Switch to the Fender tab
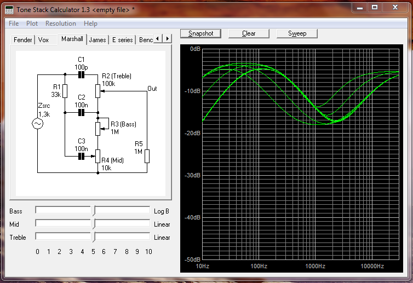 pyautogui.click(x=23, y=40)
